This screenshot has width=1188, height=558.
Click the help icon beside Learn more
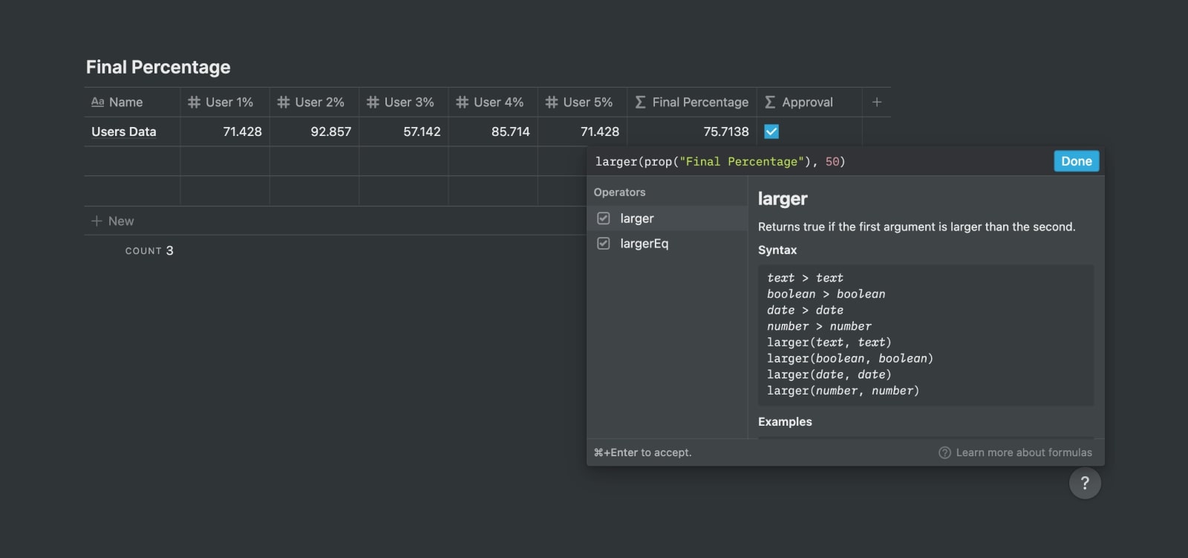coord(944,452)
